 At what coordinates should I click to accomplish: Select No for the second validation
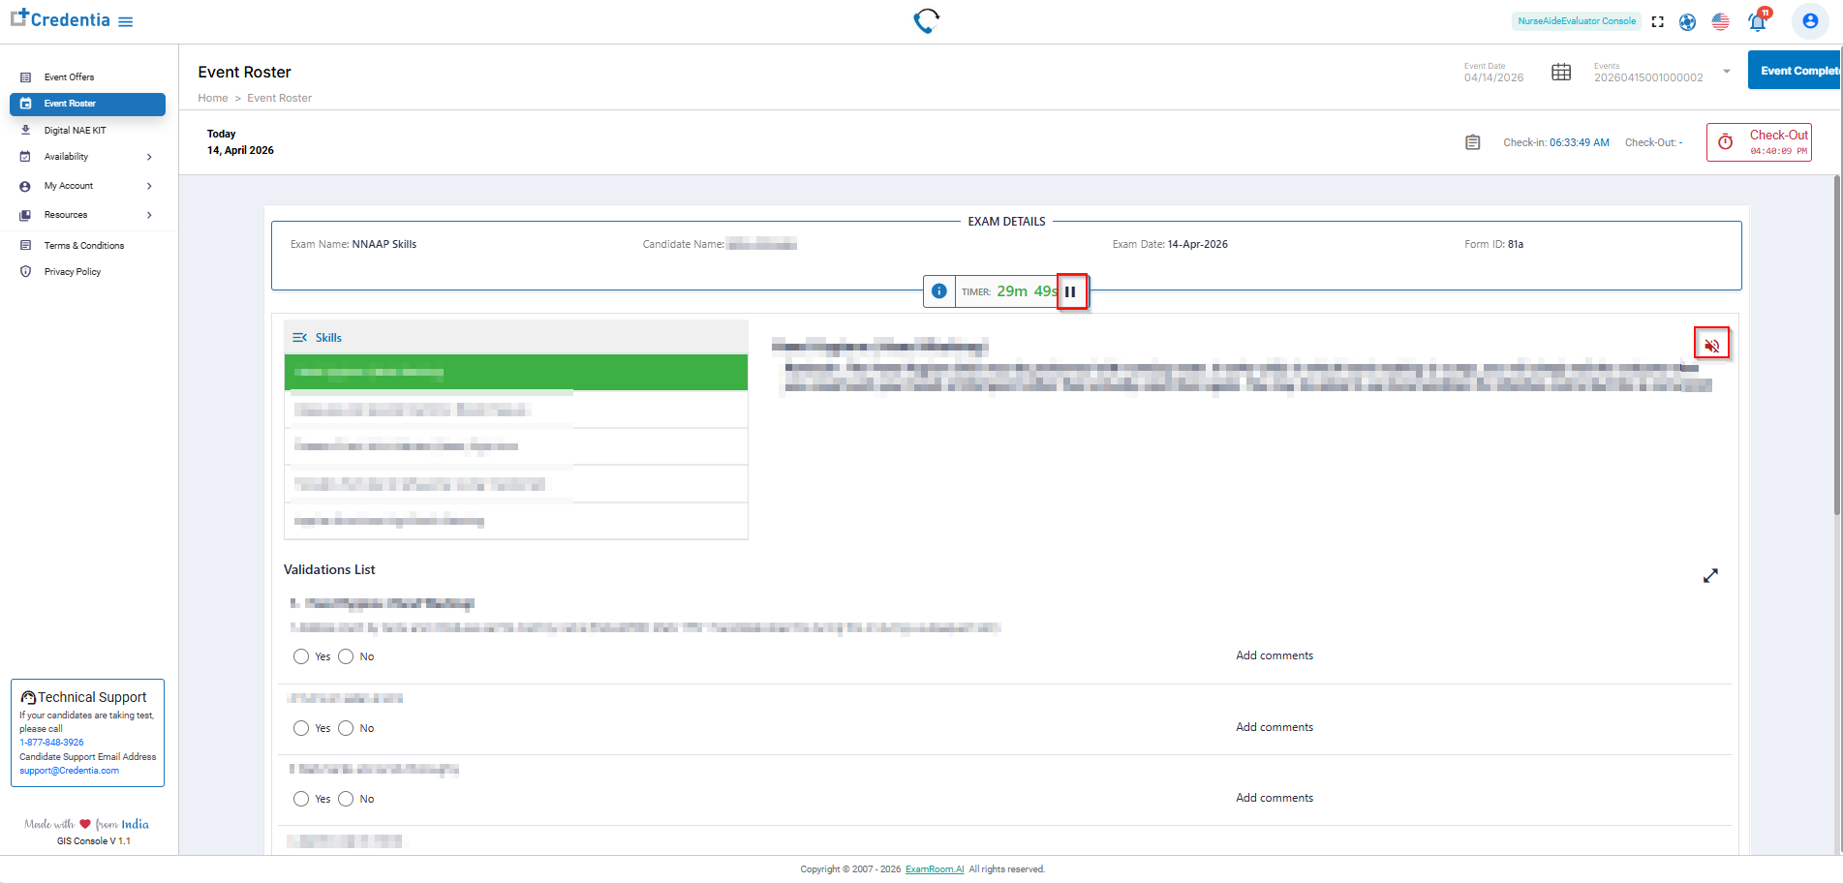coord(346,728)
